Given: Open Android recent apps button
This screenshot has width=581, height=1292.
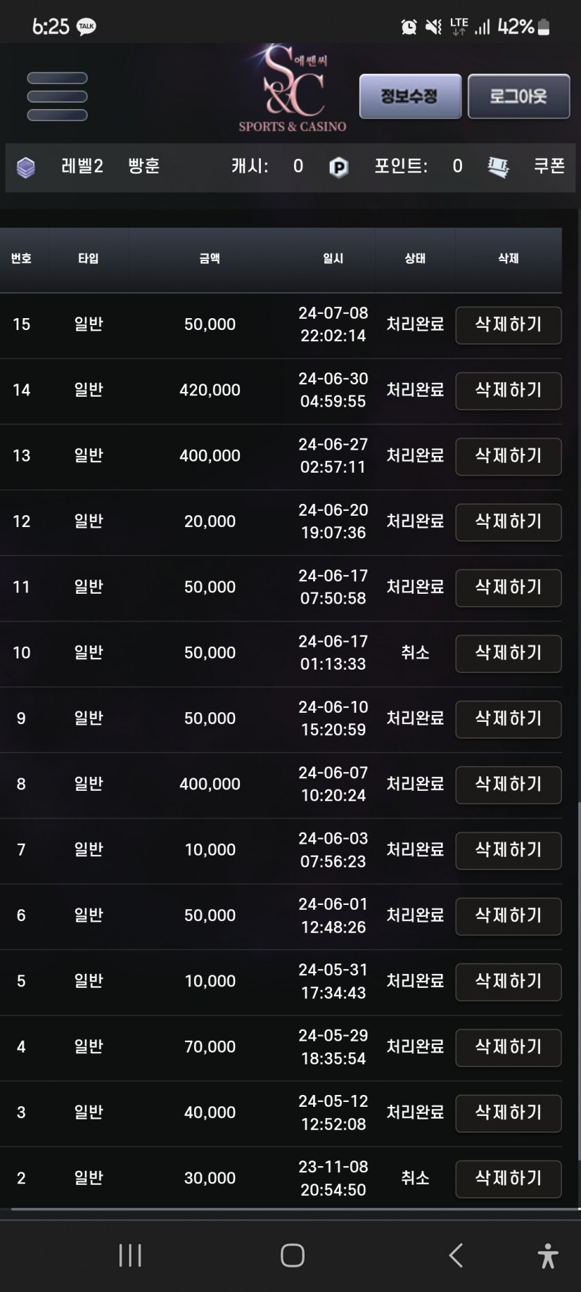Looking at the screenshot, I should click(x=130, y=1255).
